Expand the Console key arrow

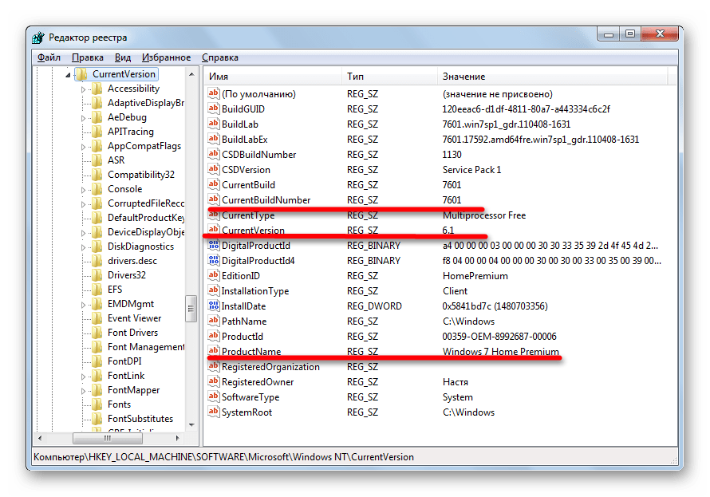point(83,190)
